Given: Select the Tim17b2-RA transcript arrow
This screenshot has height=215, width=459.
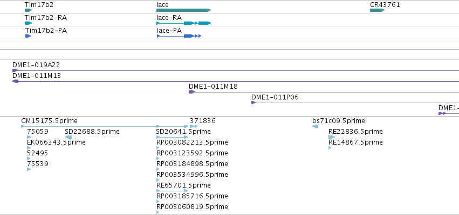Looking at the screenshot, I should click(28, 23).
